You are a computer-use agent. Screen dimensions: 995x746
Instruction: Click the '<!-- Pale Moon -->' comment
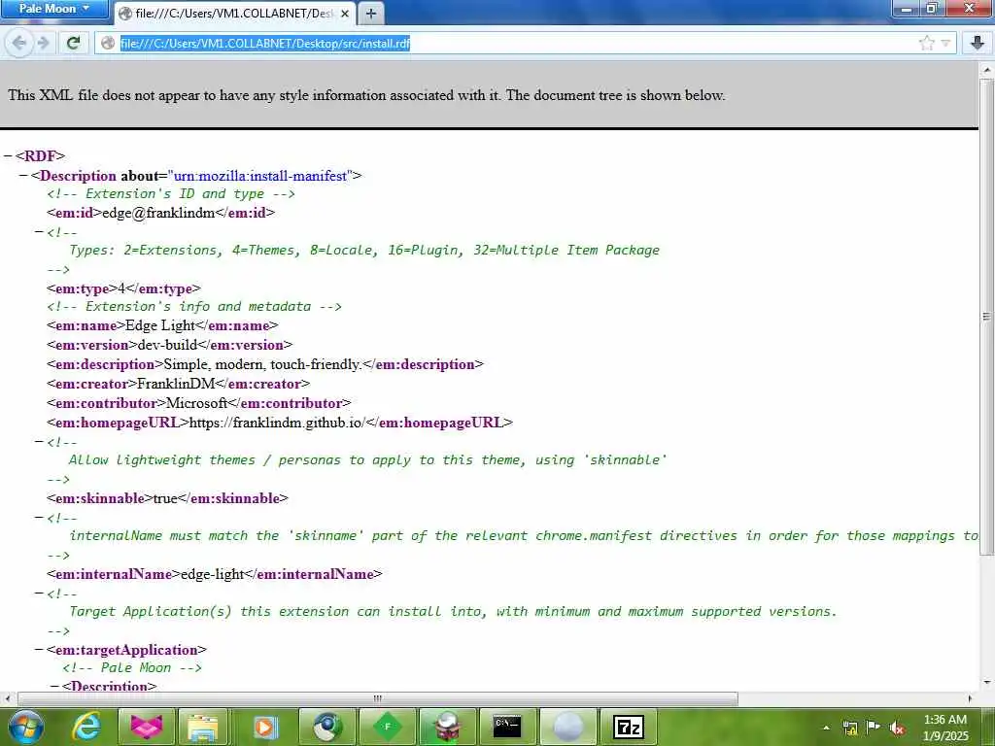(132, 668)
